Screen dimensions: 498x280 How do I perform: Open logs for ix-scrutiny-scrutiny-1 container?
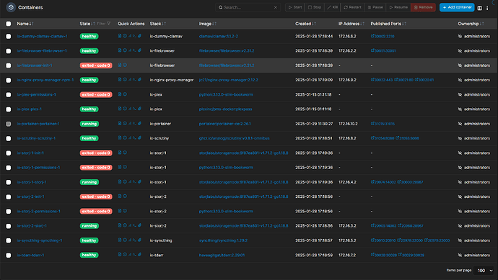120,137
